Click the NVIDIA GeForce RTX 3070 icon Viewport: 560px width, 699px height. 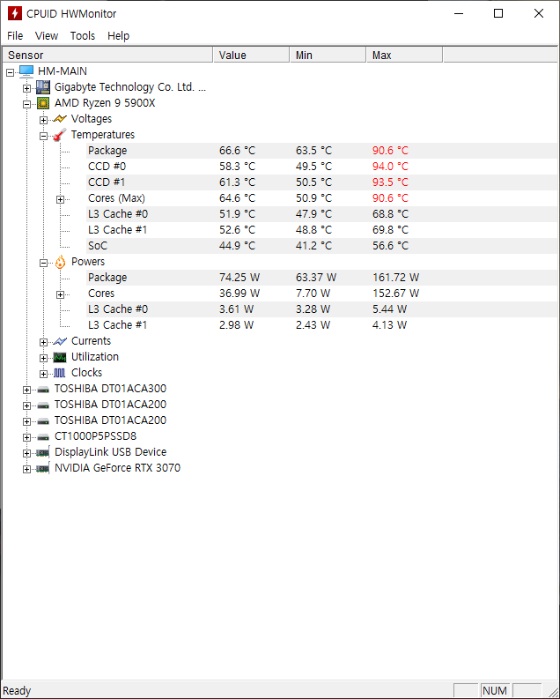click(43, 468)
